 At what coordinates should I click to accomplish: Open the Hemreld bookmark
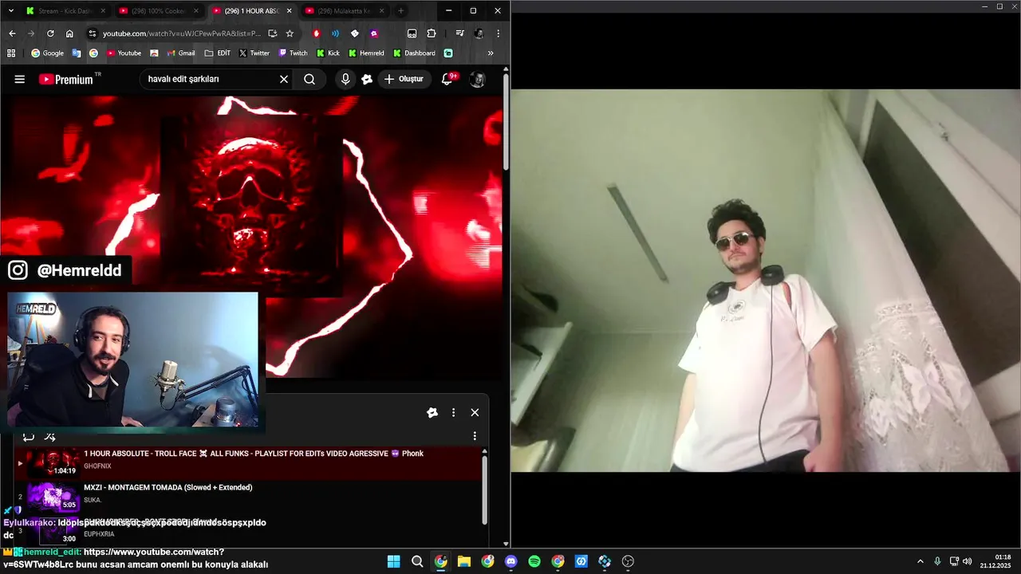pyautogui.click(x=366, y=53)
